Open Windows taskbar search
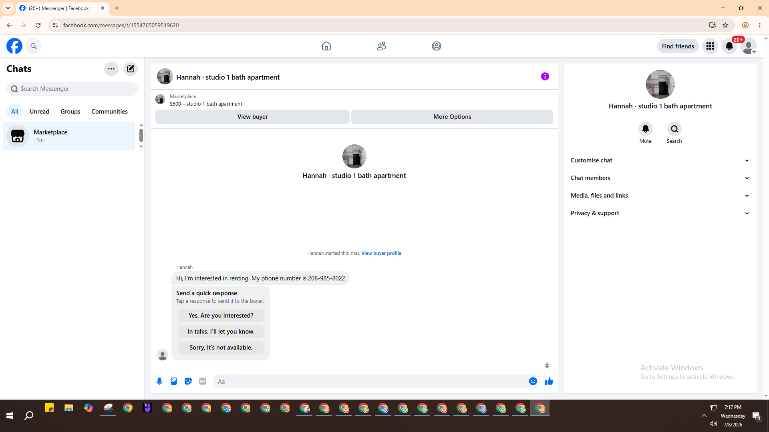This screenshot has height=432, width=769. pos(29,416)
